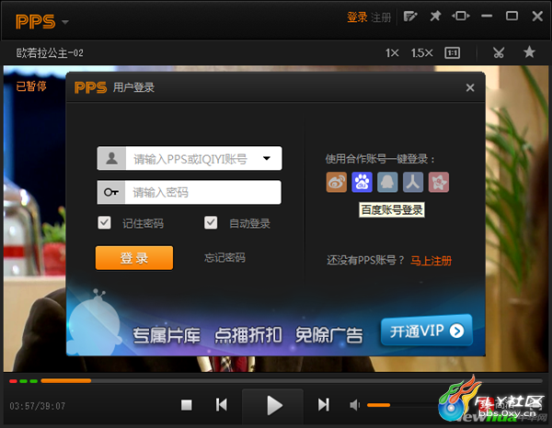The height and width of the screenshot is (428, 552).
Task: Set video size to 1.5X
Action: (x=421, y=53)
